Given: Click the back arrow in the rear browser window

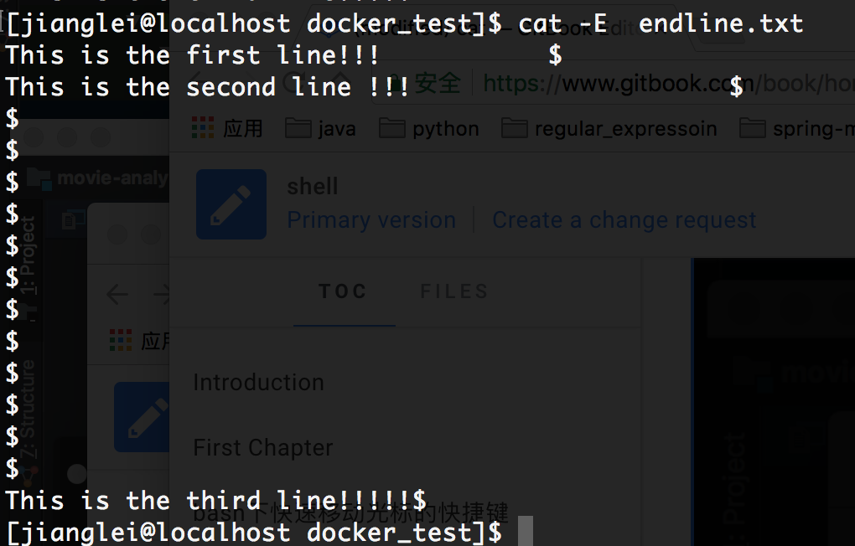Looking at the screenshot, I should [x=117, y=295].
